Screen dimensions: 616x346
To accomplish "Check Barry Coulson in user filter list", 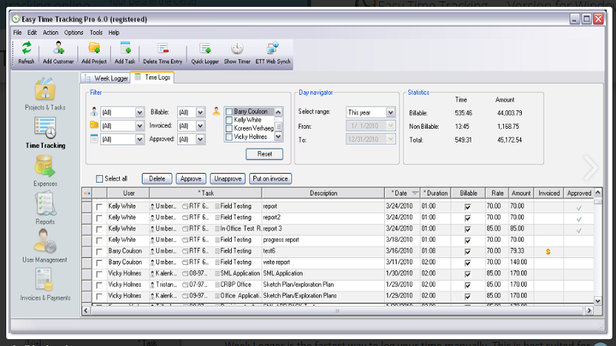I will pyautogui.click(x=229, y=112).
